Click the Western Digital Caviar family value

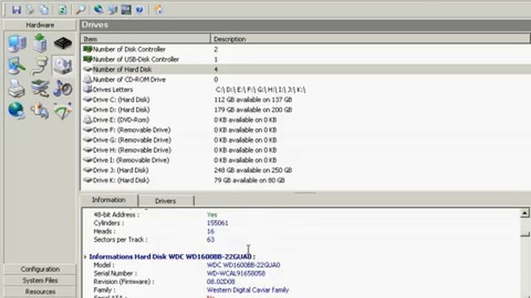247,290
